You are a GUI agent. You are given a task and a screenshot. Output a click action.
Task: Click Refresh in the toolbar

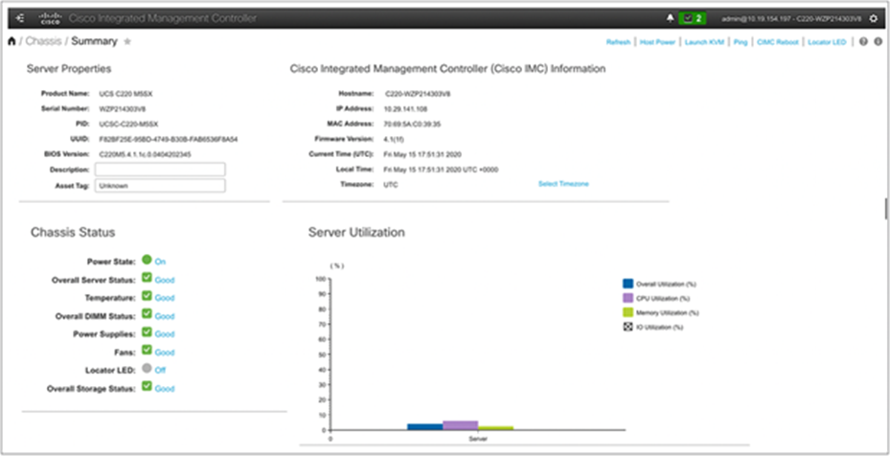click(618, 42)
